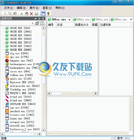Image resolution: width=134 pixels, height=140 pixels.
Task: Select PsiService_2.exe [420] process
Action: click(25, 129)
